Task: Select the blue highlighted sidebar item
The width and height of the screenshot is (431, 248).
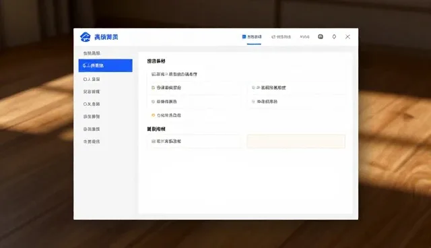Action: (x=105, y=65)
